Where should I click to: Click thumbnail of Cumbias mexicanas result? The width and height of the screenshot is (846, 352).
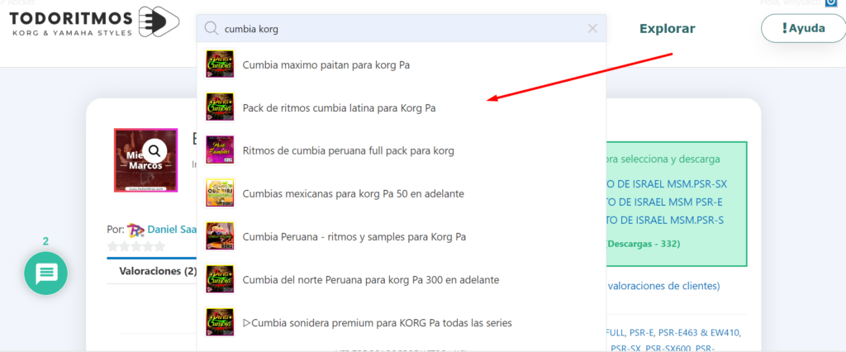(220, 193)
